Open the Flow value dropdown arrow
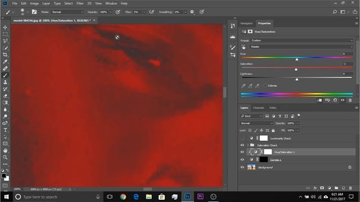The image size is (360, 202). pyautogui.click(x=144, y=12)
